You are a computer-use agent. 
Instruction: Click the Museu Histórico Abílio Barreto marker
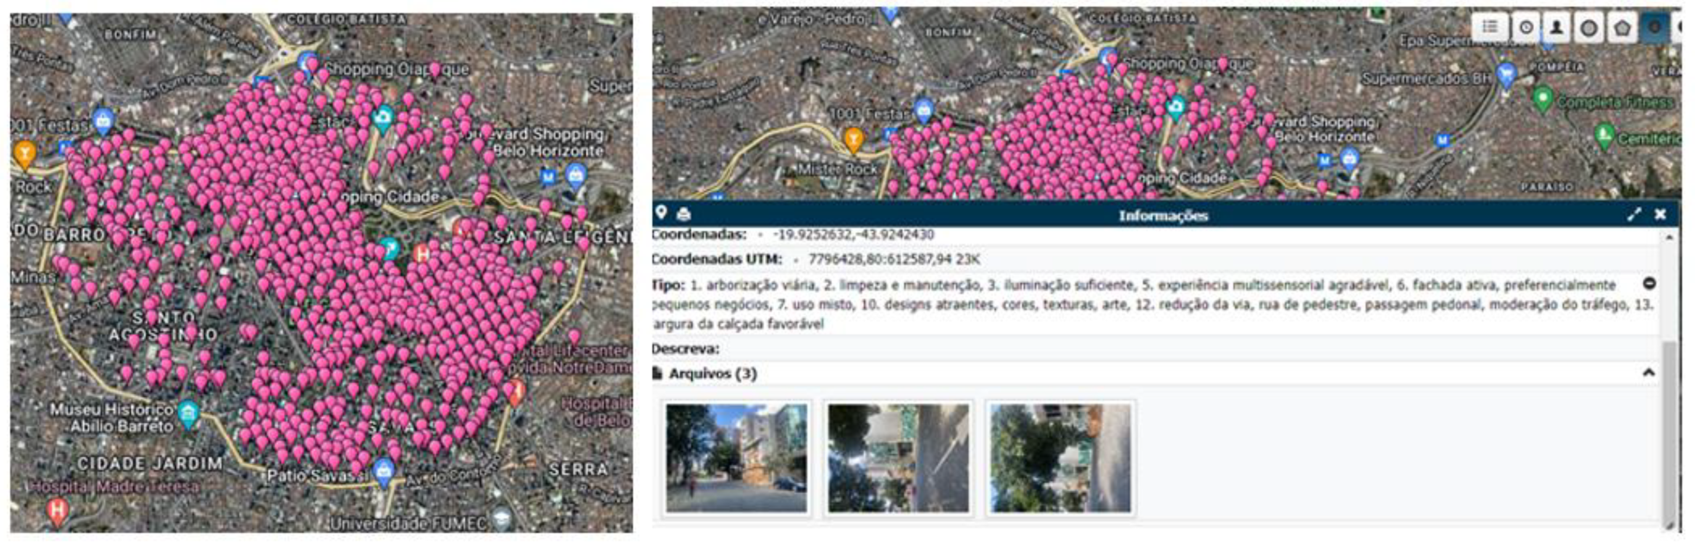(x=188, y=413)
